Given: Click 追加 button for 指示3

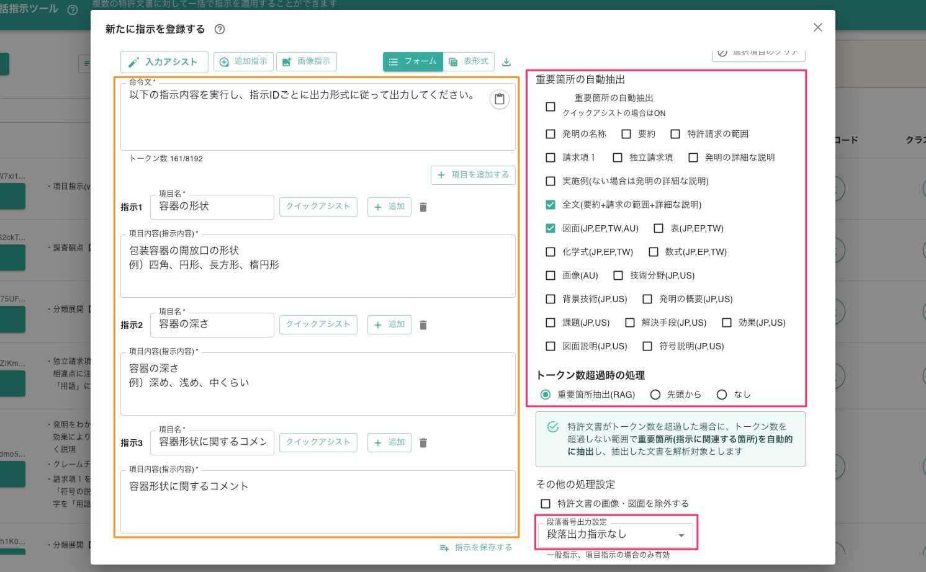Looking at the screenshot, I should point(389,442).
